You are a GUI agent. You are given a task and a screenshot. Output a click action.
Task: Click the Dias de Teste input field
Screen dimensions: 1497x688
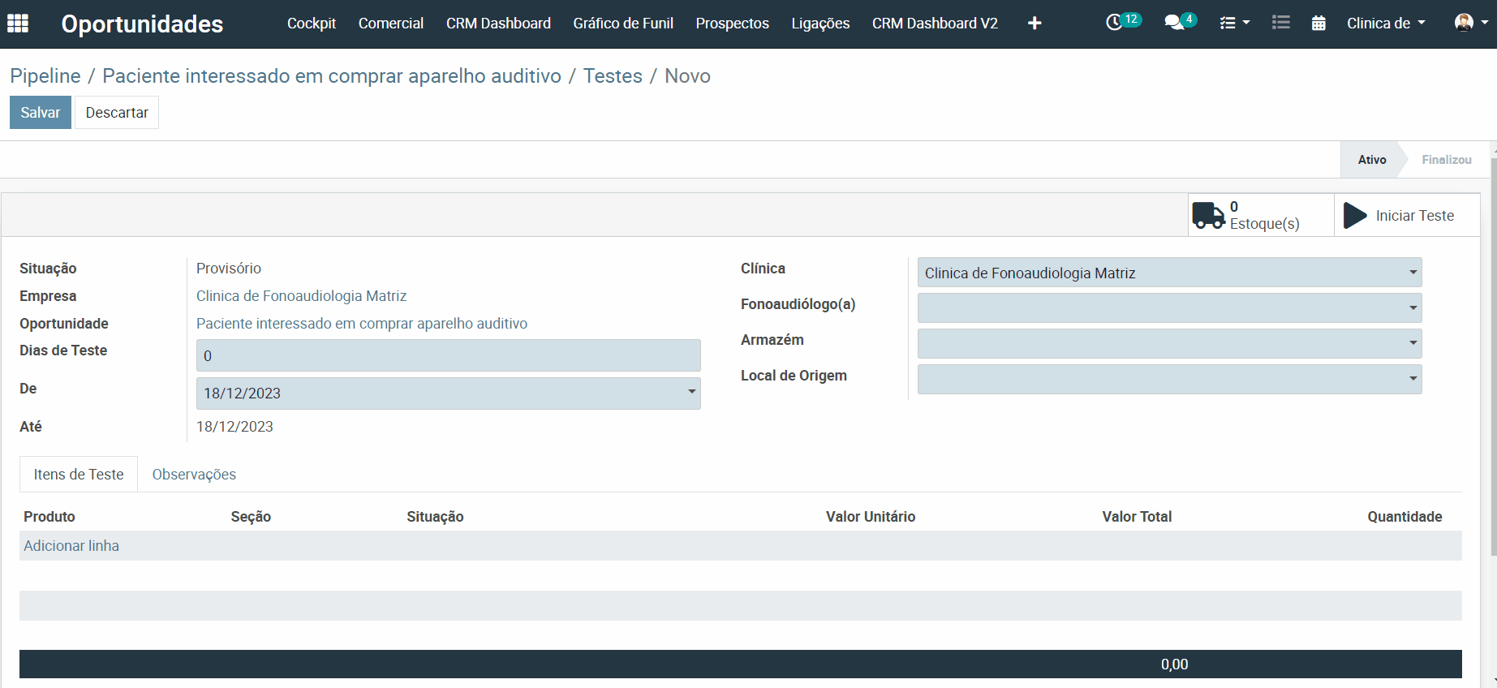448,356
